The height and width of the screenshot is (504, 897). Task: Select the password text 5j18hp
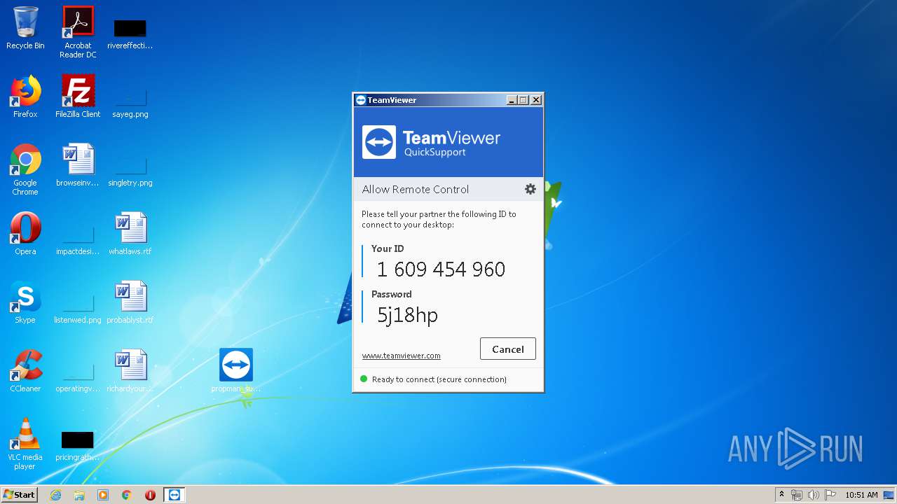point(407,315)
